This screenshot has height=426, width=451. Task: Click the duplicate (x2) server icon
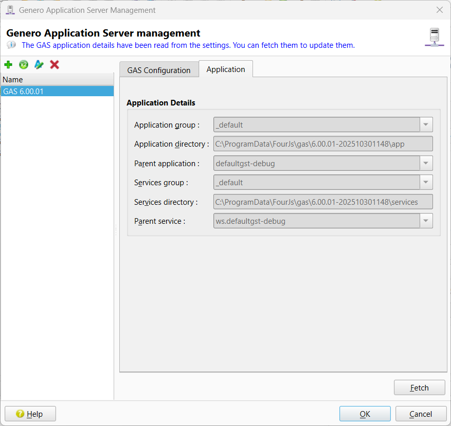[x=24, y=65]
